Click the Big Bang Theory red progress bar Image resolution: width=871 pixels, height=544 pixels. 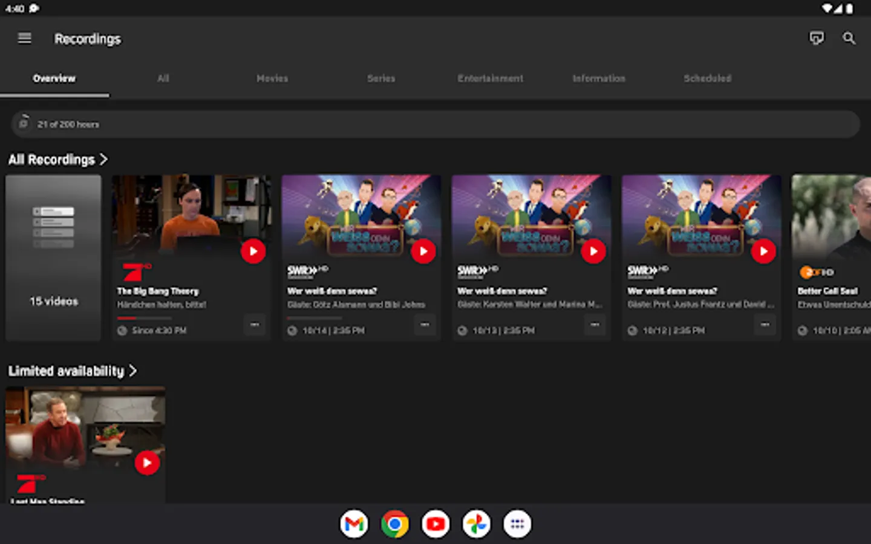tap(145, 318)
